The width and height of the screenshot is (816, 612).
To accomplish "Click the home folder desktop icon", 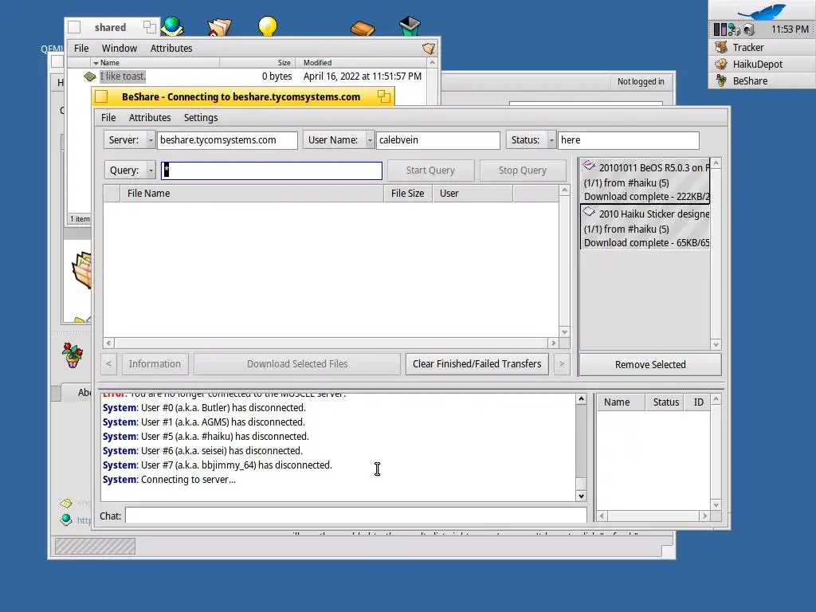I will 219,26.
